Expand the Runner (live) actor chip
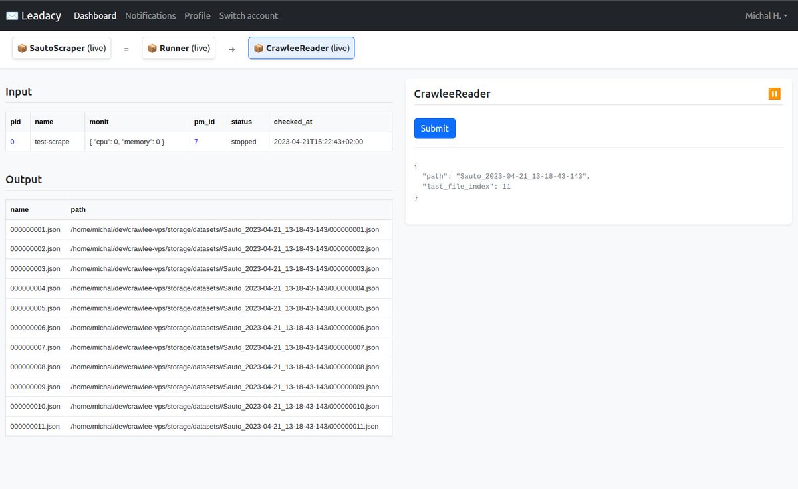 pos(178,48)
